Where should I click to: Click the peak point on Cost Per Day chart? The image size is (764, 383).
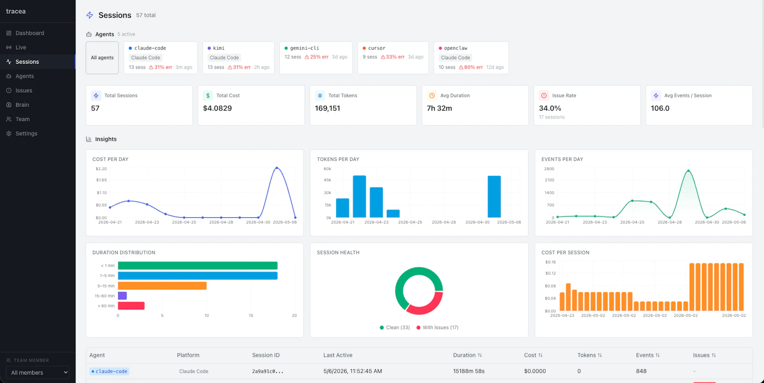(276, 168)
